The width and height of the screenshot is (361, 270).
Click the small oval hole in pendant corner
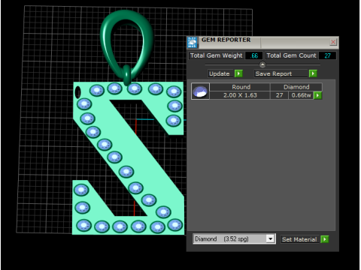pos(77,92)
